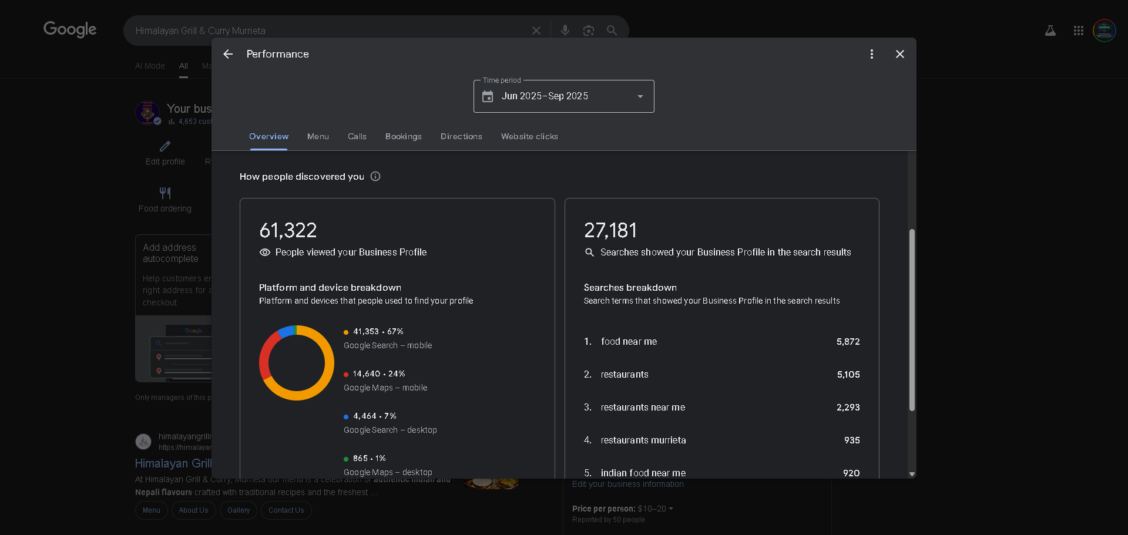Expand the Time period dropdown arrow
Viewport: 1128px width, 535px height.
pos(640,96)
